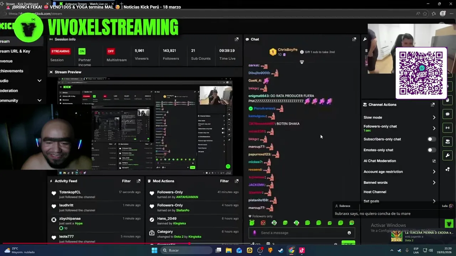Expand Account age restriction settings
The width and height of the screenshot is (456, 256).
[434, 172]
